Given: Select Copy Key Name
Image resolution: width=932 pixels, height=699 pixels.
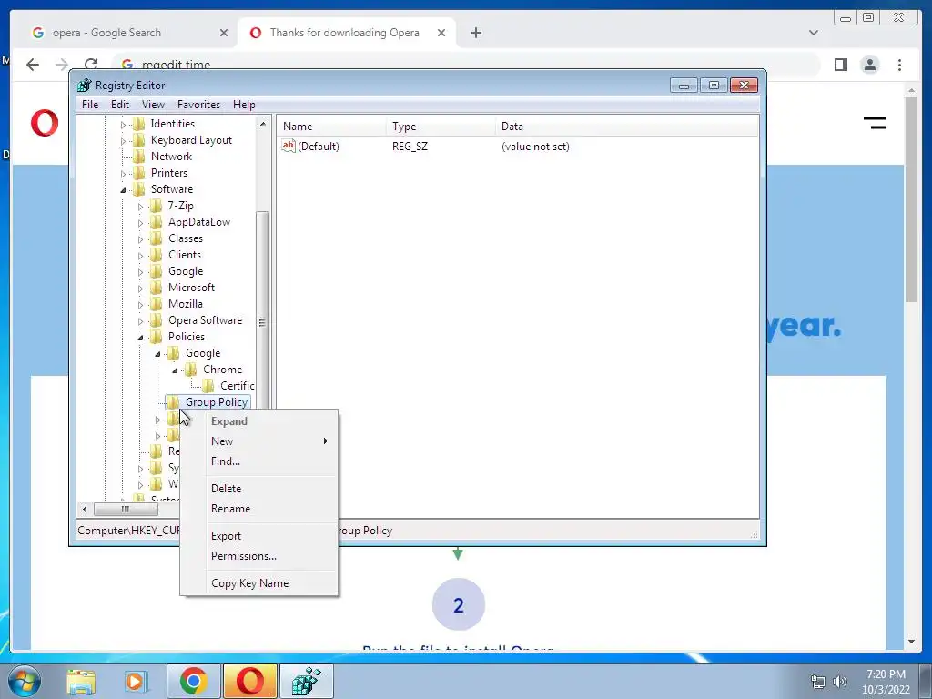Looking at the screenshot, I should [249, 583].
